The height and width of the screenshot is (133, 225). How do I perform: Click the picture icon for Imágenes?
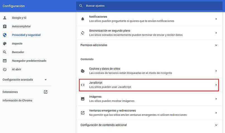83,99
